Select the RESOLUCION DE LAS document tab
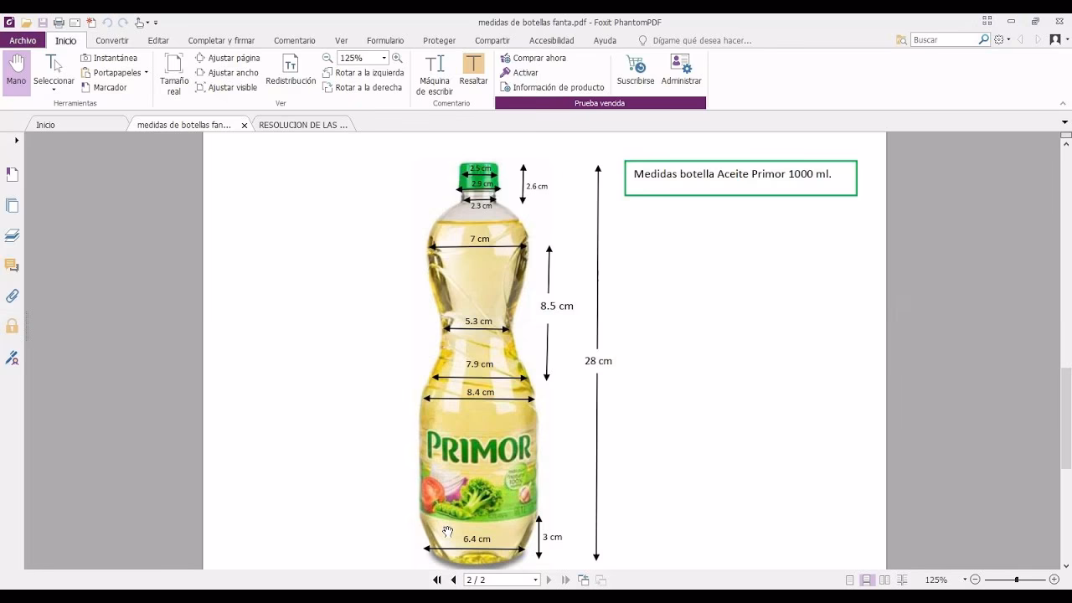 pos(303,124)
